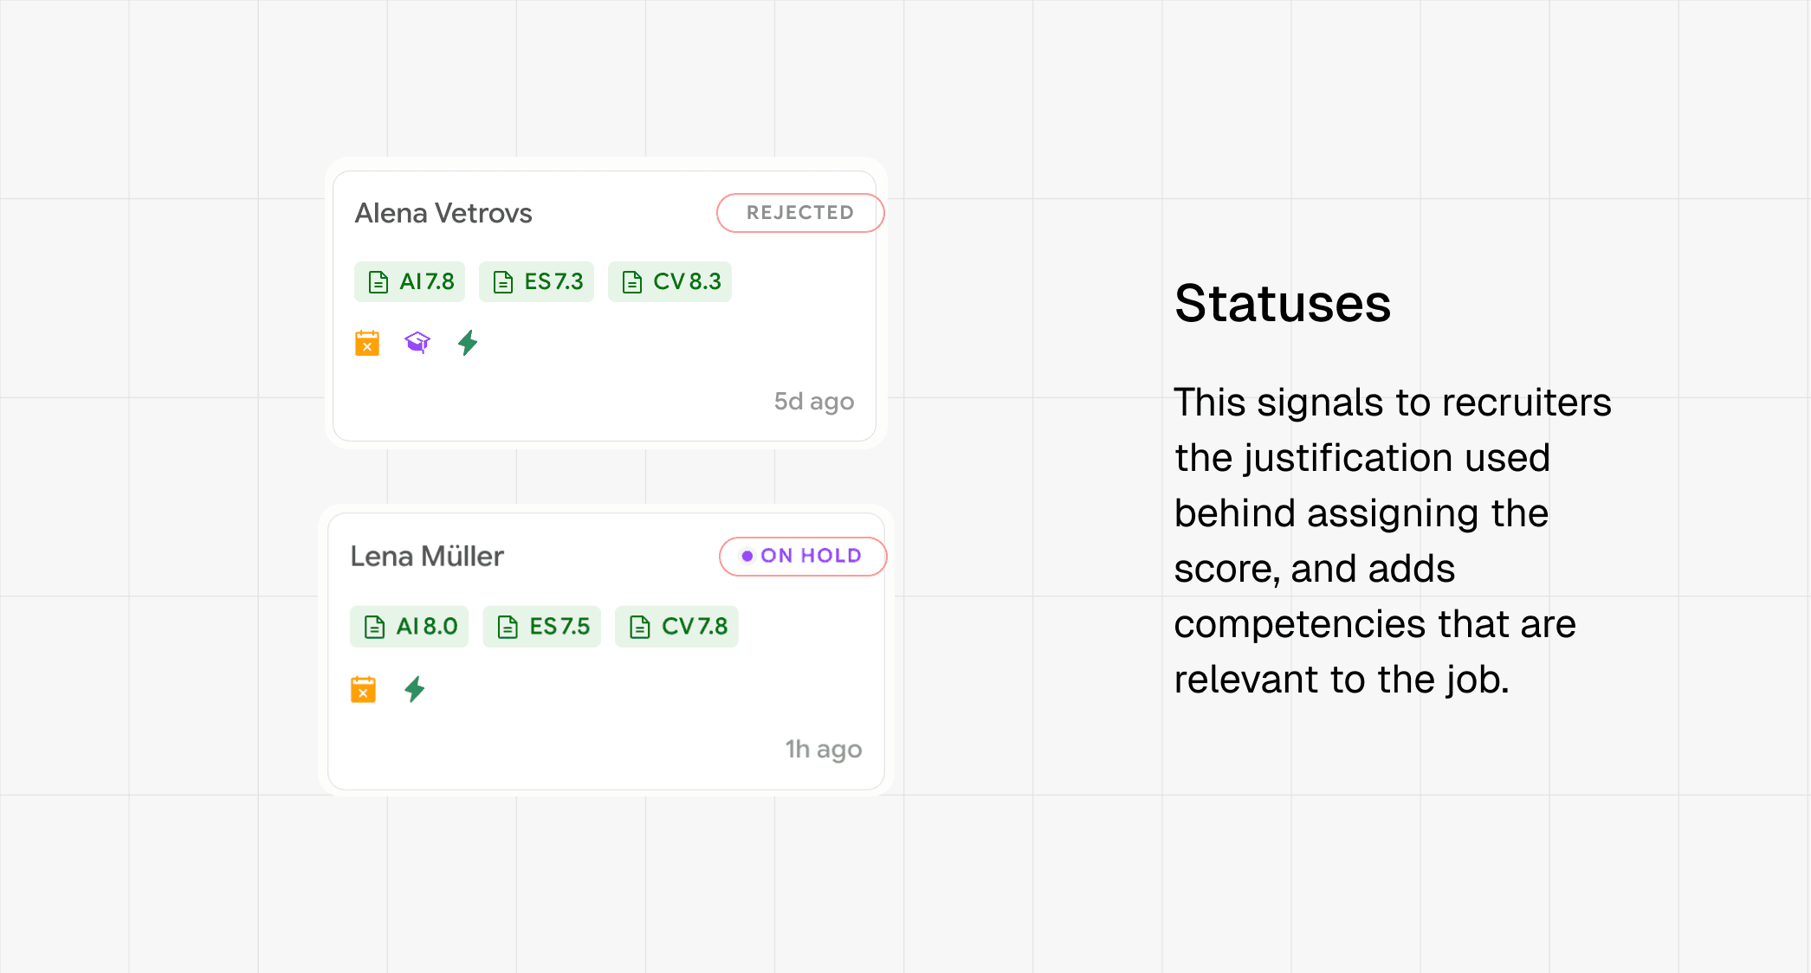The width and height of the screenshot is (1811, 973).
Task: Click the purple dot in ON HOLD pill
Action: [x=748, y=556]
